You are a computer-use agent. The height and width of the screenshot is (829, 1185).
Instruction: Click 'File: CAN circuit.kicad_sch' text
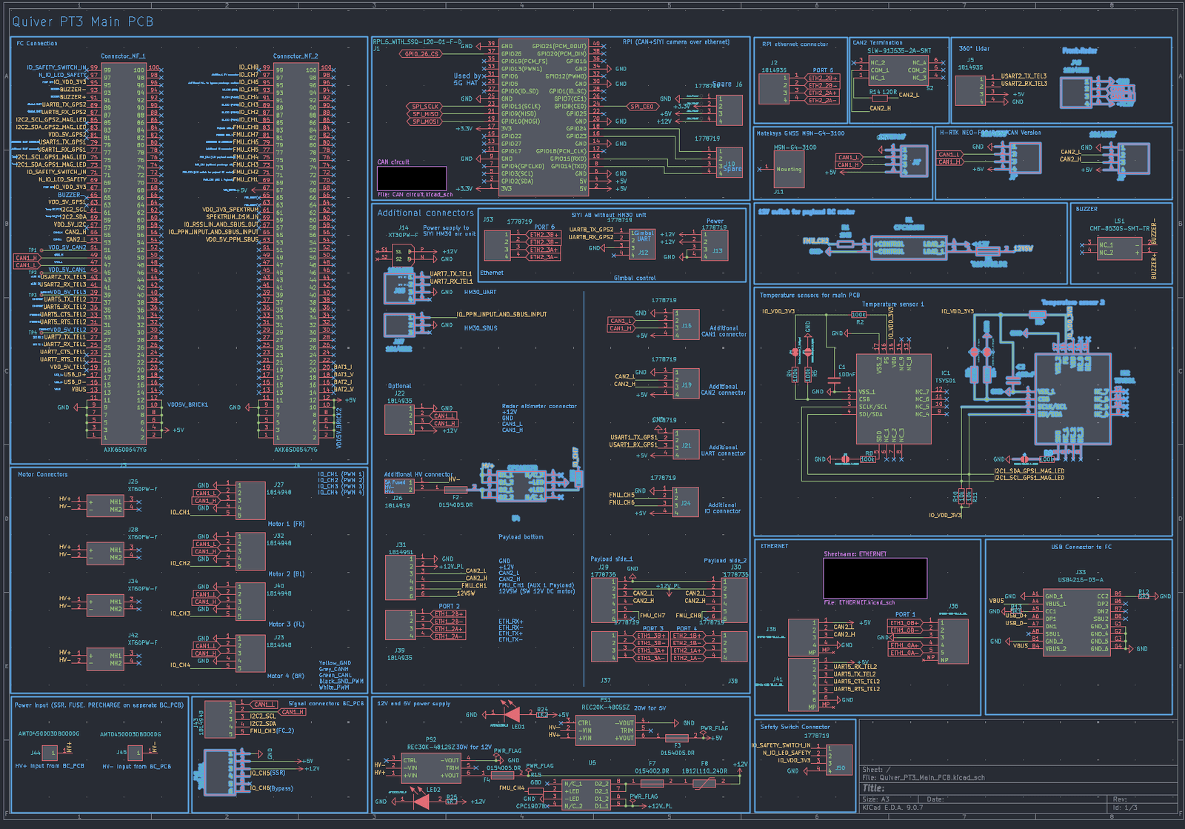[415, 195]
